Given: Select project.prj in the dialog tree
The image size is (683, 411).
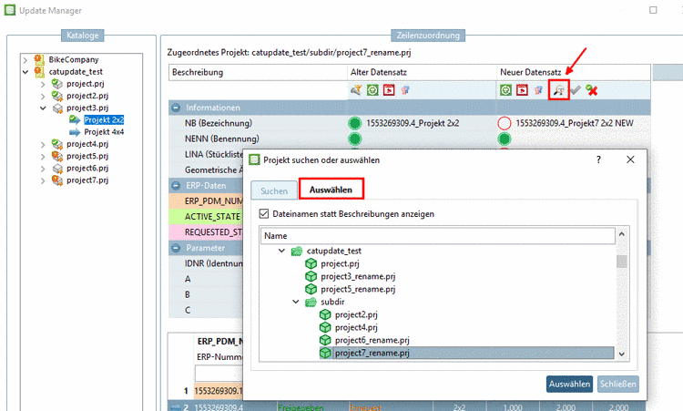Looking at the screenshot, I should tap(341, 263).
